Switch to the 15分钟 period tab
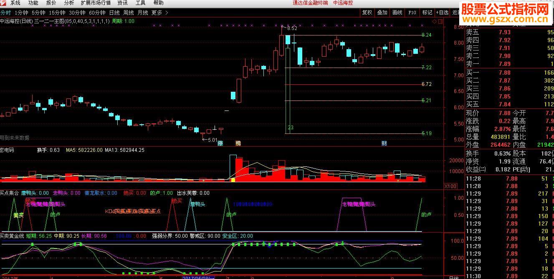This screenshot has height=279, width=554. 57,13
